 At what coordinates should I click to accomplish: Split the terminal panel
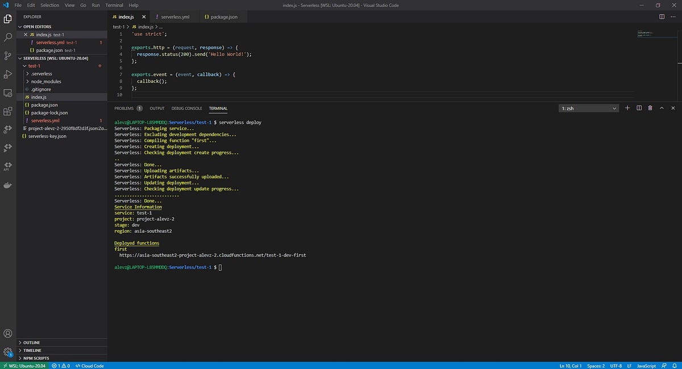pyautogui.click(x=639, y=108)
